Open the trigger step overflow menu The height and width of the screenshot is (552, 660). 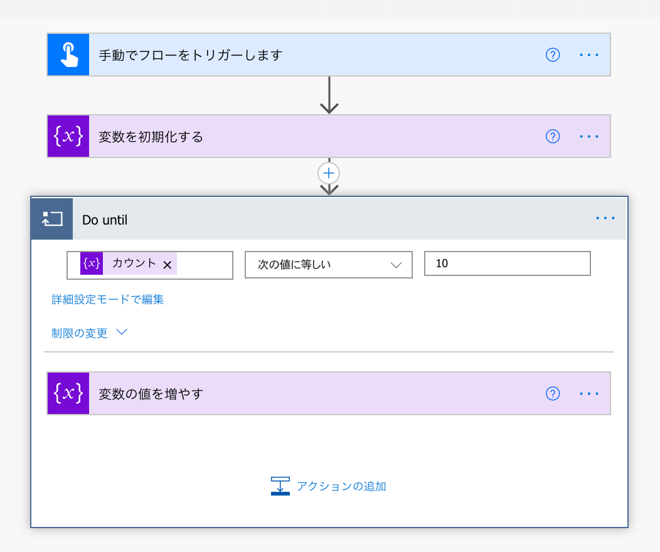[589, 55]
